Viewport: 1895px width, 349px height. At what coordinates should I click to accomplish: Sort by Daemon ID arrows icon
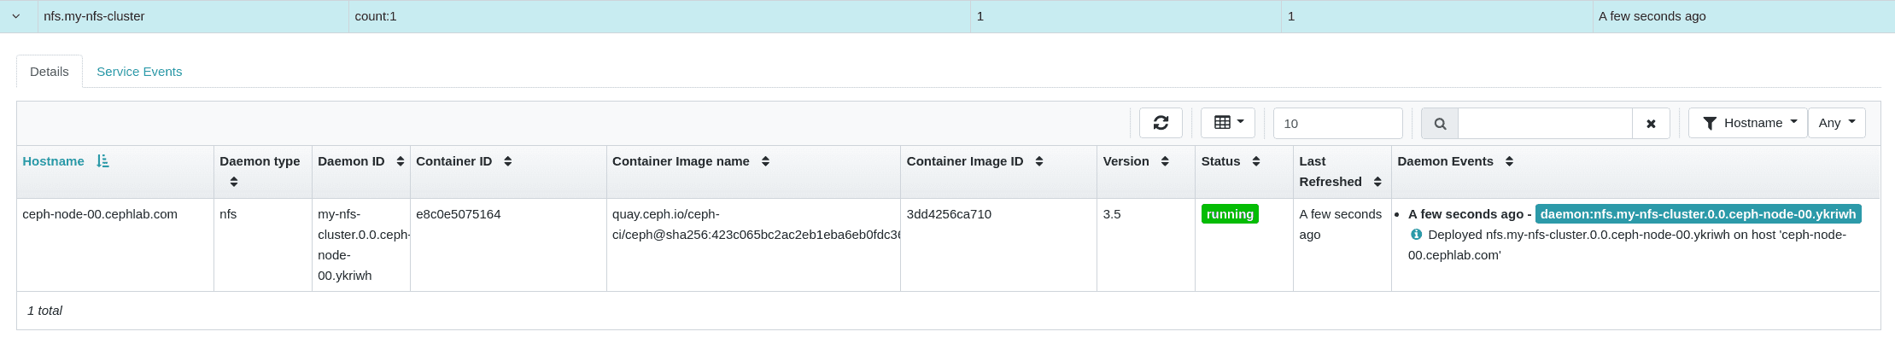[x=401, y=161]
